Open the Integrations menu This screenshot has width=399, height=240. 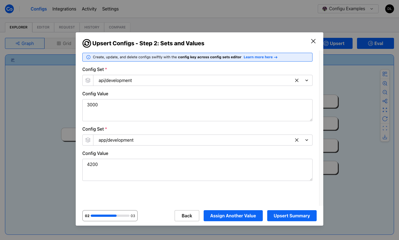click(x=64, y=9)
